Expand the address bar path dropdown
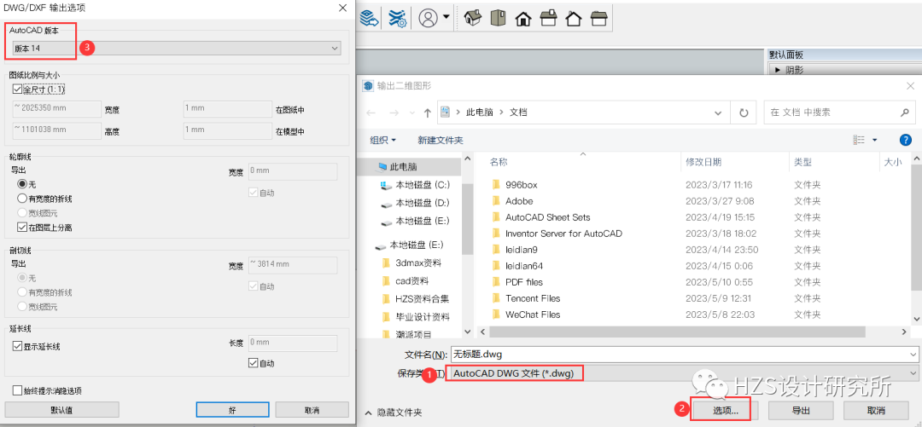Viewport: 922px width, 427px height. [718, 113]
